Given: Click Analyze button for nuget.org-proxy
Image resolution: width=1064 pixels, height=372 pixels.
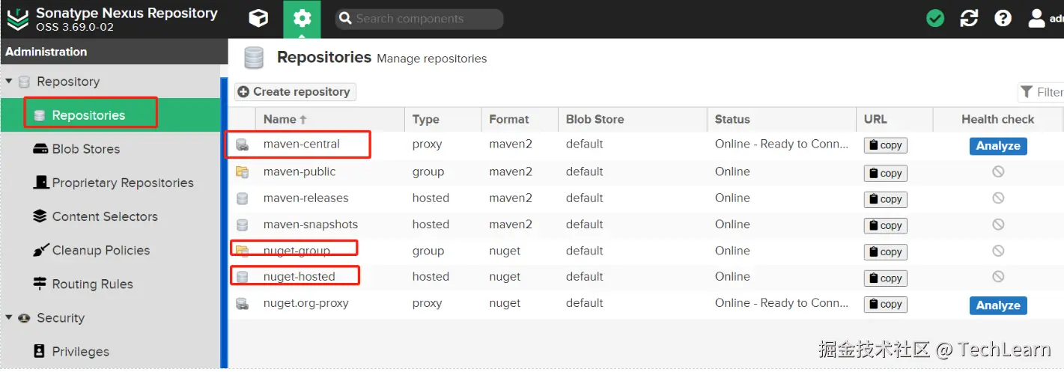Looking at the screenshot, I should pyautogui.click(x=997, y=305).
